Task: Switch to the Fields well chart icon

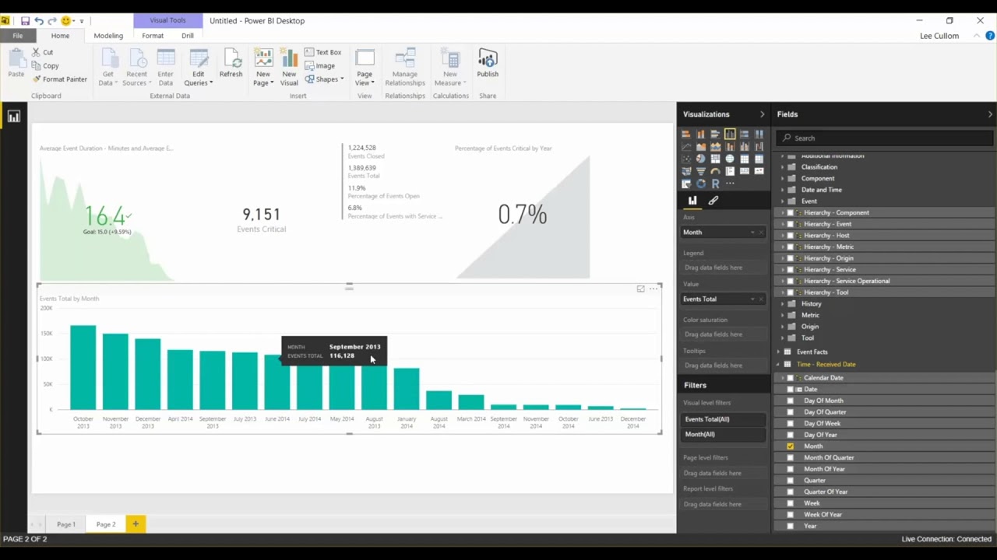Action: pyautogui.click(x=692, y=201)
